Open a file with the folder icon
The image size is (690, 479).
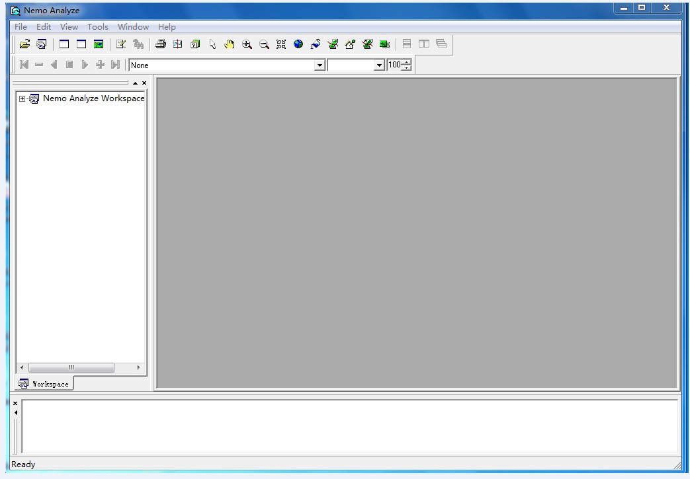click(x=24, y=44)
